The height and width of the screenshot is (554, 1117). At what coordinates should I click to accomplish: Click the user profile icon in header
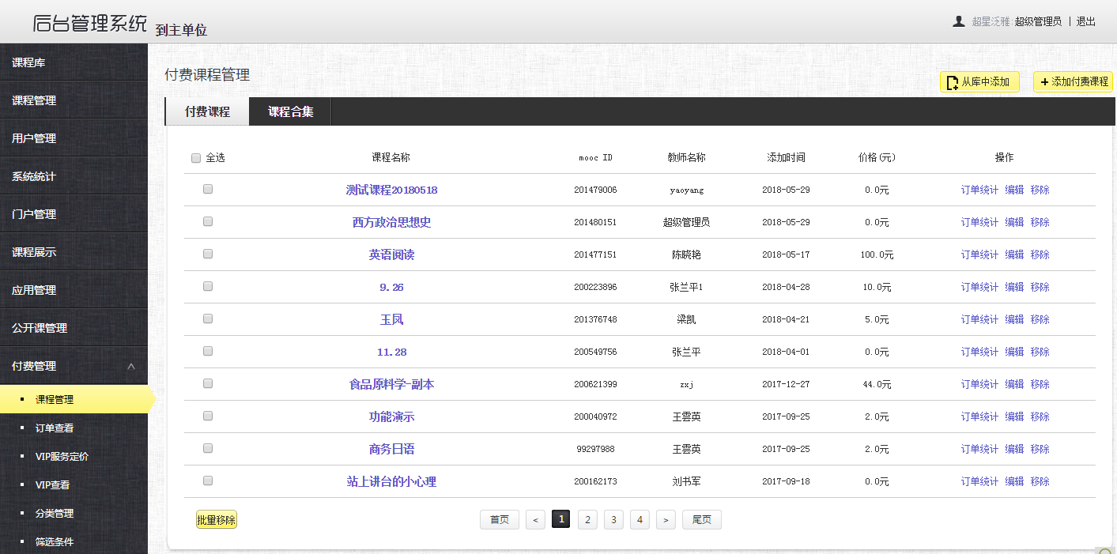959,21
